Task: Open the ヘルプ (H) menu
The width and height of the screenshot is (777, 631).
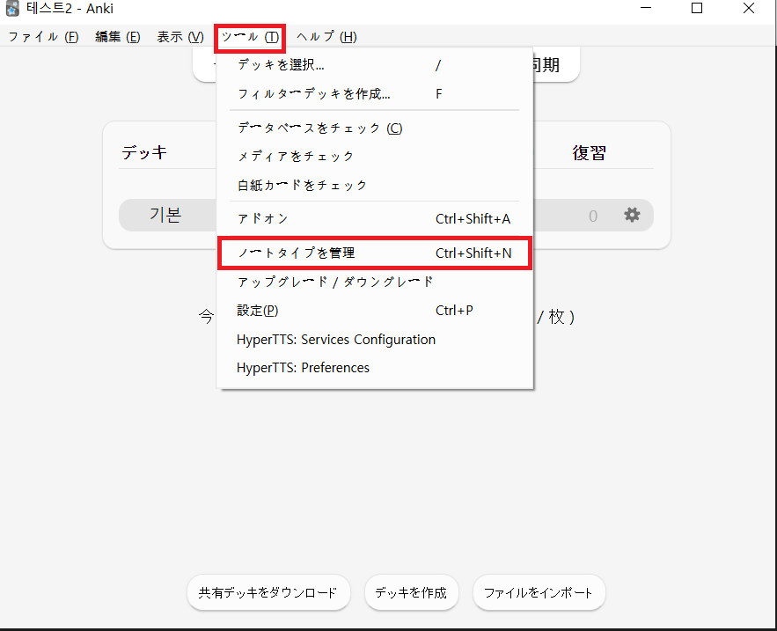Action: click(326, 37)
